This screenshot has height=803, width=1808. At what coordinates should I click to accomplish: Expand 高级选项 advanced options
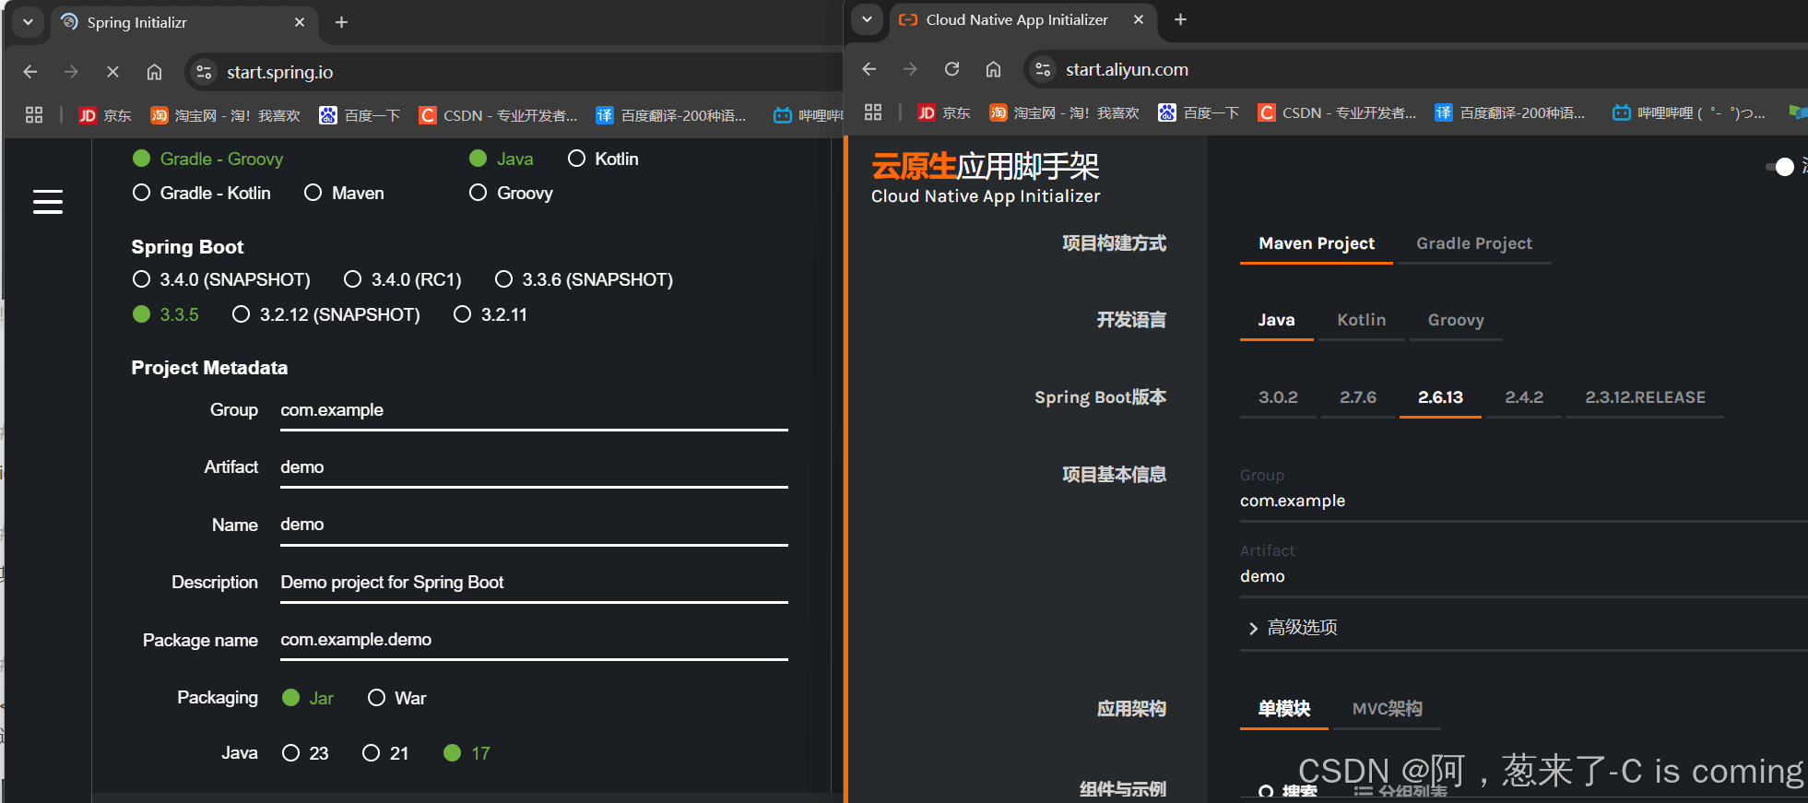pyautogui.click(x=1293, y=628)
